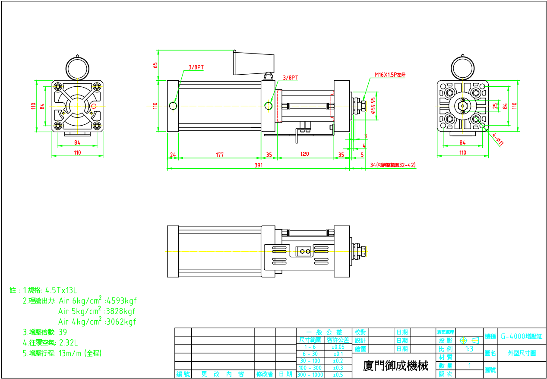Viewport: 547px width, 379px height.
Task: Click the note line 增壓倍數: 39
Action: click(x=45, y=332)
